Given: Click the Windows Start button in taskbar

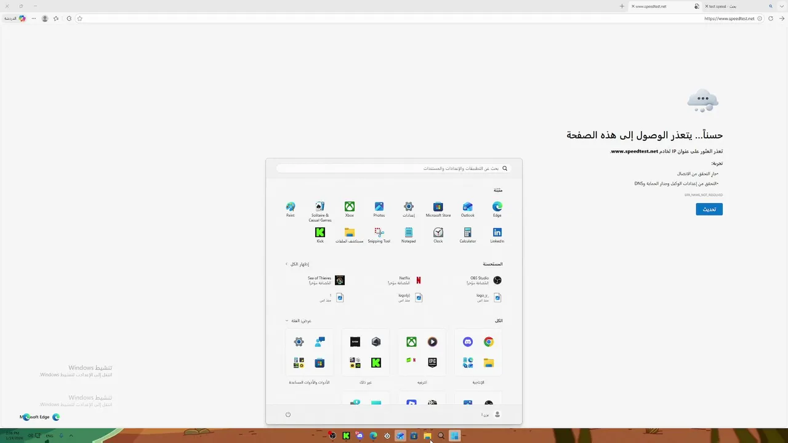Looking at the screenshot, I should coord(454,436).
